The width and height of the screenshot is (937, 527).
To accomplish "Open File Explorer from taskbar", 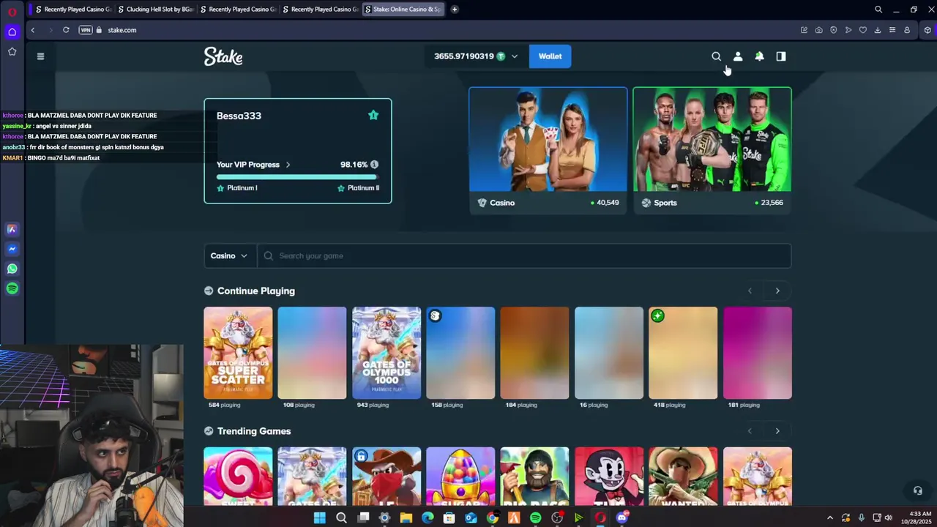I will [406, 517].
